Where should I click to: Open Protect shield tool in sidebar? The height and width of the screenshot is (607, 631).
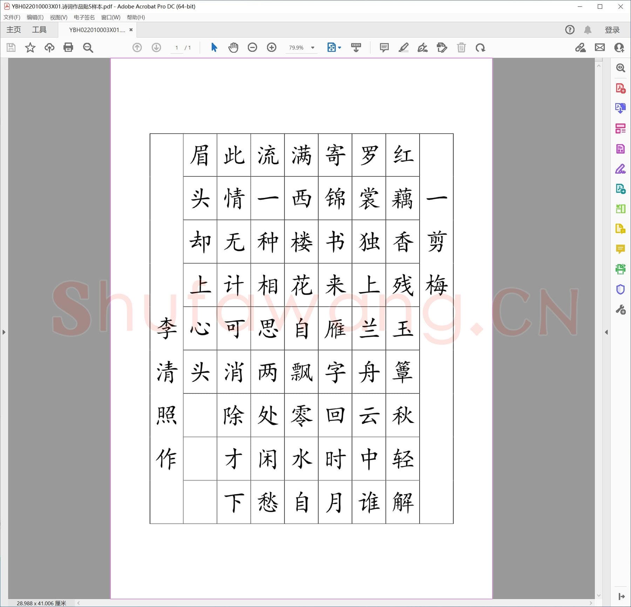[x=620, y=289]
